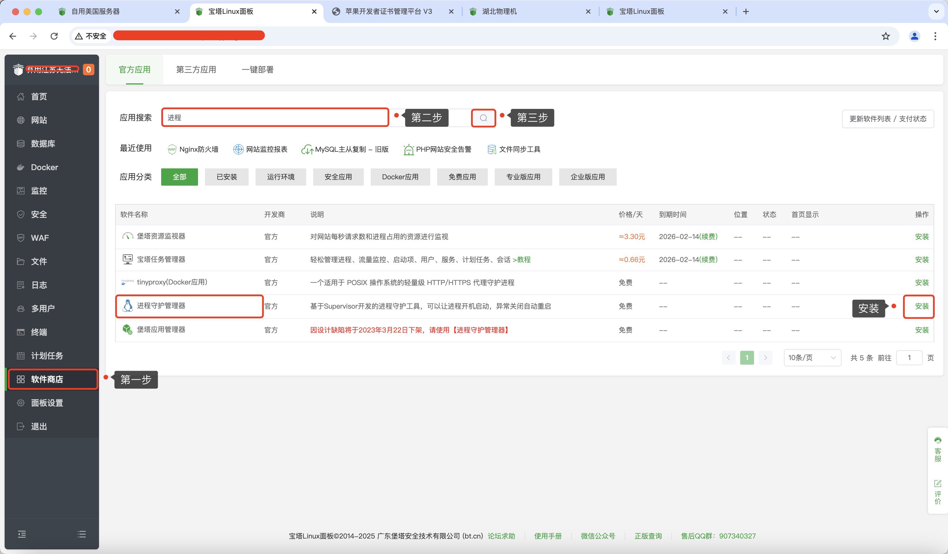The height and width of the screenshot is (554, 948).
Task: Open 首页 in the sidebar
Action: [x=52, y=97]
